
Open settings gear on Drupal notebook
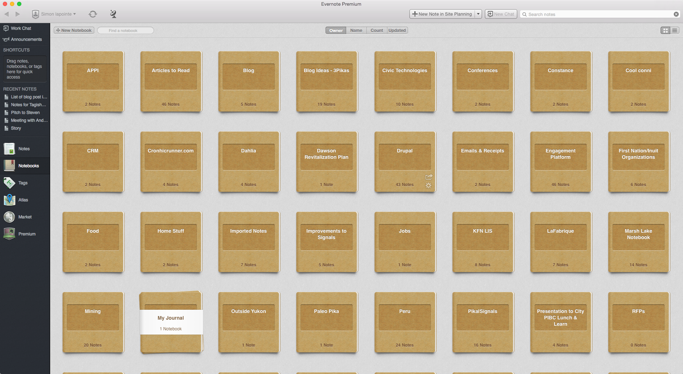click(428, 185)
